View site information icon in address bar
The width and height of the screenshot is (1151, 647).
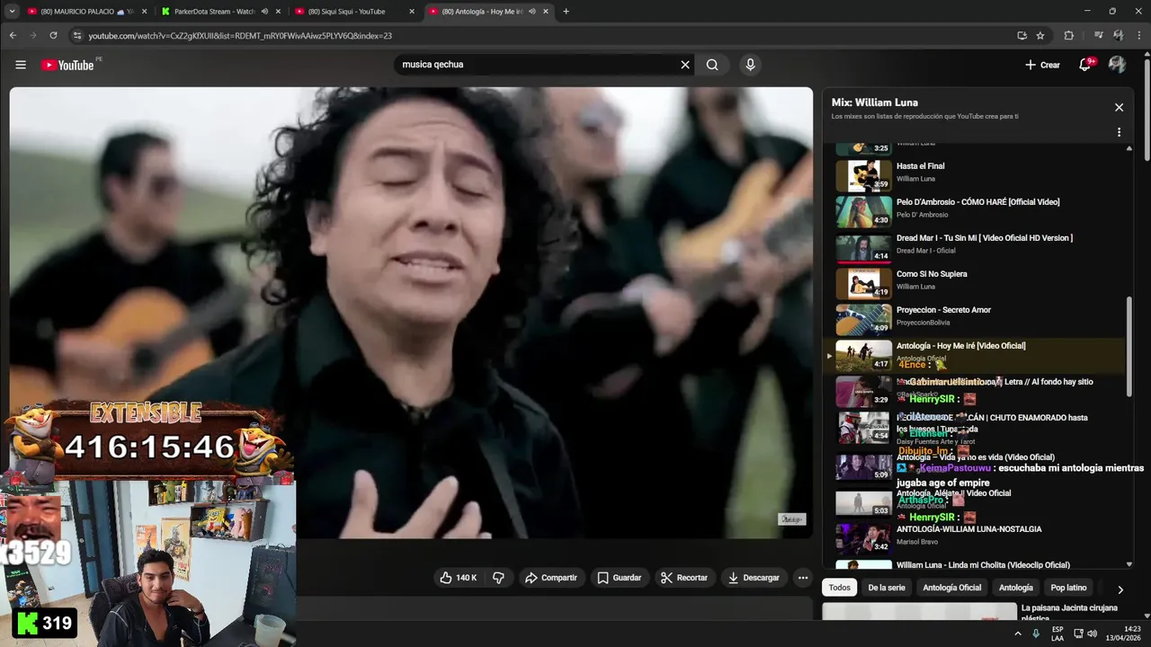coord(77,36)
